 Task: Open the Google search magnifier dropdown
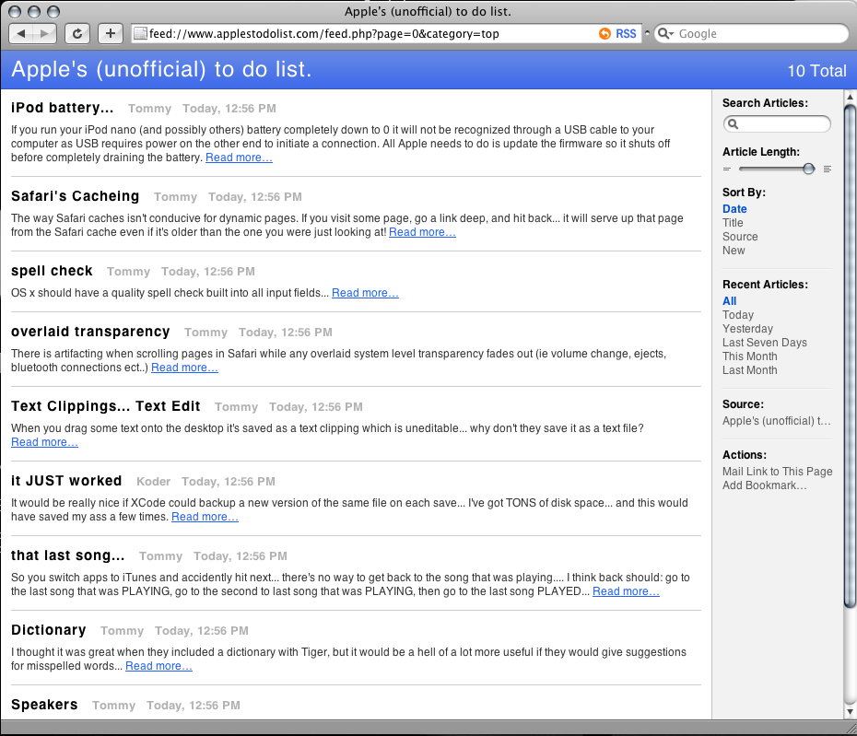point(665,33)
